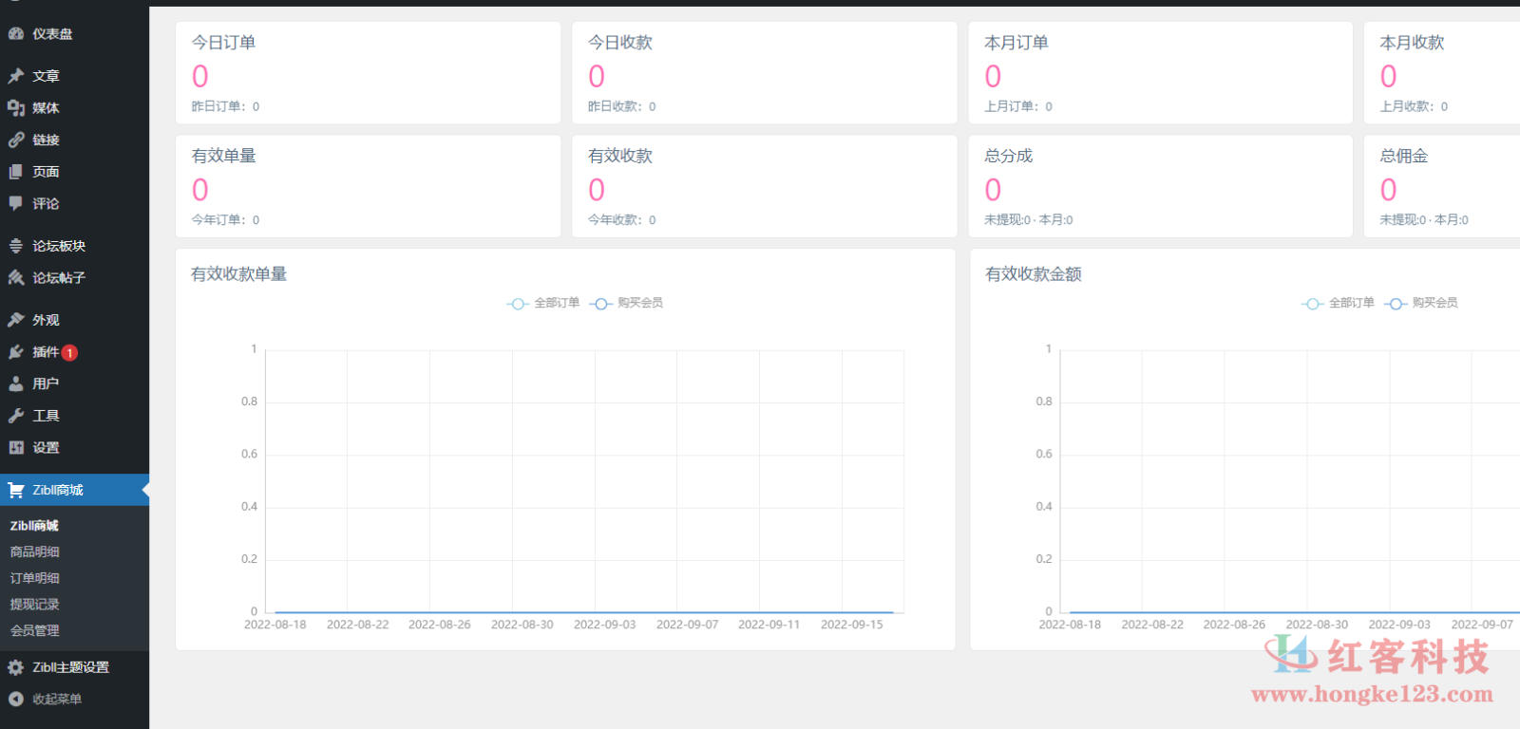The image size is (1520, 729).
Task: Expand the 用户 menu section
Action: pos(46,383)
